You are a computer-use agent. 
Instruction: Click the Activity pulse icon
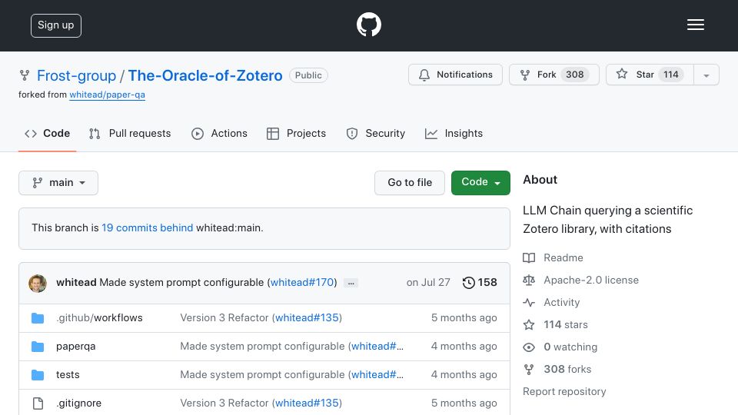pyautogui.click(x=529, y=303)
